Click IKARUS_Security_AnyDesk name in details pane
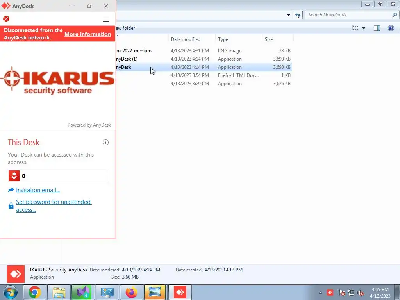This screenshot has width=400, height=300. 59,270
